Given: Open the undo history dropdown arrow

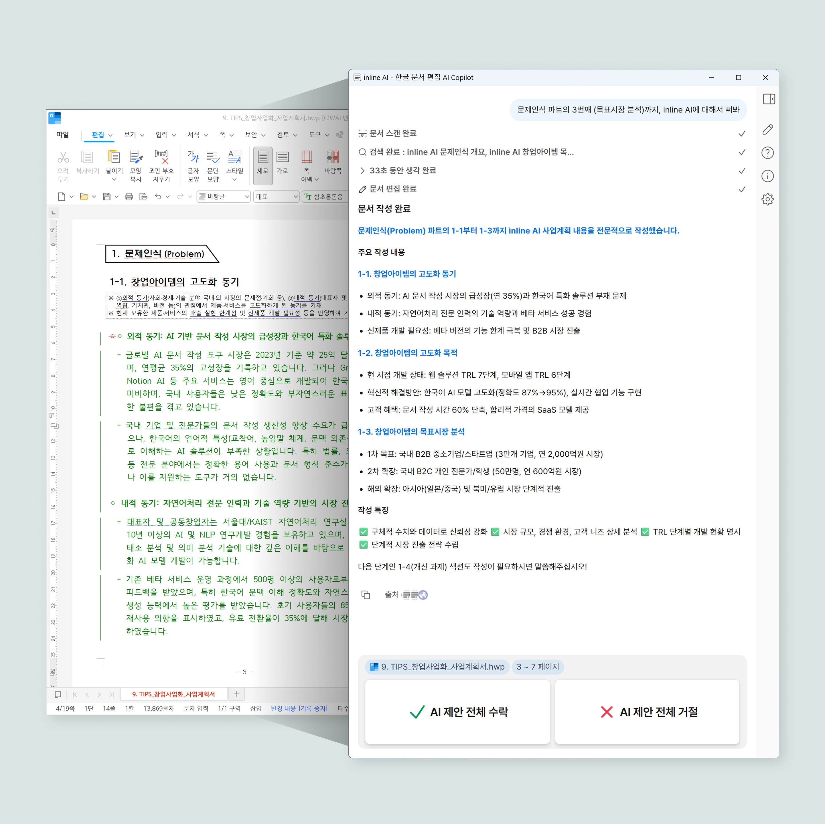Looking at the screenshot, I should [168, 197].
